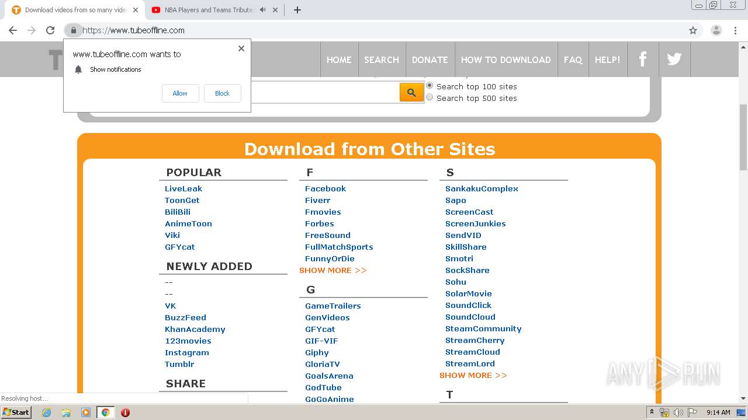748x420 pixels.
Task: Open HOW TO DOWNLOAD menu item
Action: pos(506,60)
